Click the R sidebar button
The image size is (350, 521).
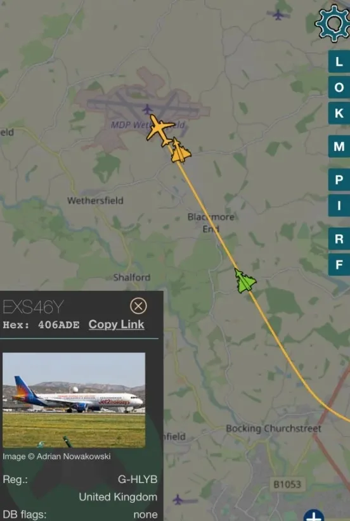pyautogui.click(x=339, y=238)
